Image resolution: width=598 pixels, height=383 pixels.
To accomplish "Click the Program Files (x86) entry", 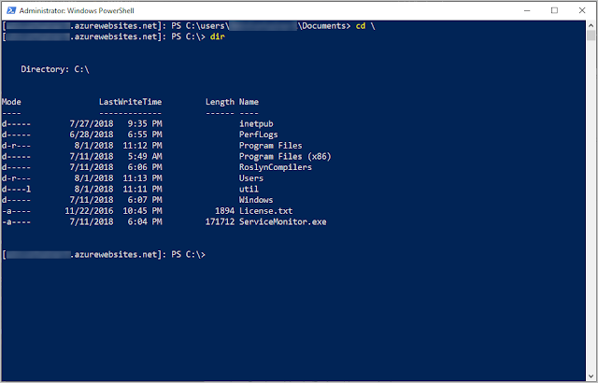I will (x=285, y=157).
